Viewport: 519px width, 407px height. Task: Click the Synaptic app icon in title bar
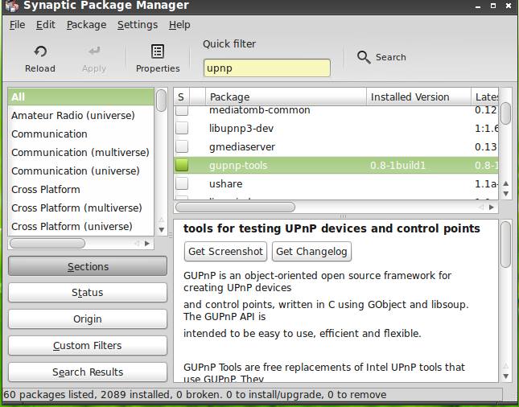11,6
